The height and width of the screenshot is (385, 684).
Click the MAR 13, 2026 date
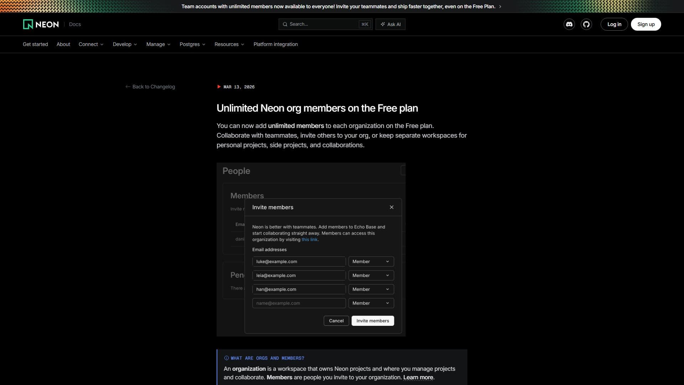tap(239, 87)
